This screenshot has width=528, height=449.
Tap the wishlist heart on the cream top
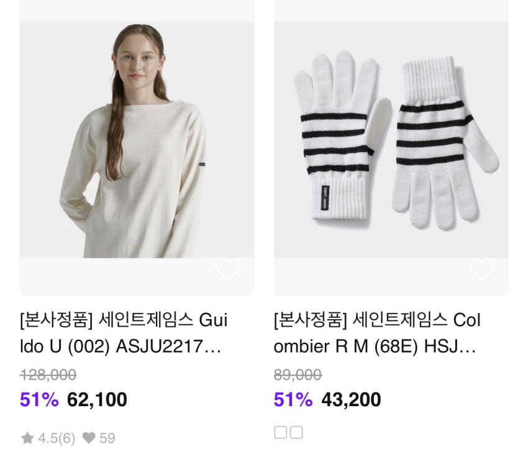pos(228,269)
